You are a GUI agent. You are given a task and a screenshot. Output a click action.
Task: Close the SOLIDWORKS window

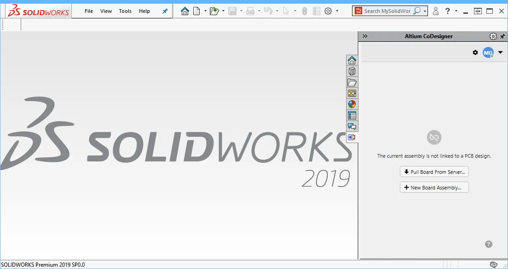click(501, 11)
